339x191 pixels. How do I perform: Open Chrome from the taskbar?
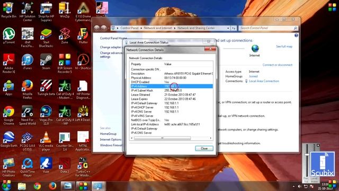(x=37, y=186)
